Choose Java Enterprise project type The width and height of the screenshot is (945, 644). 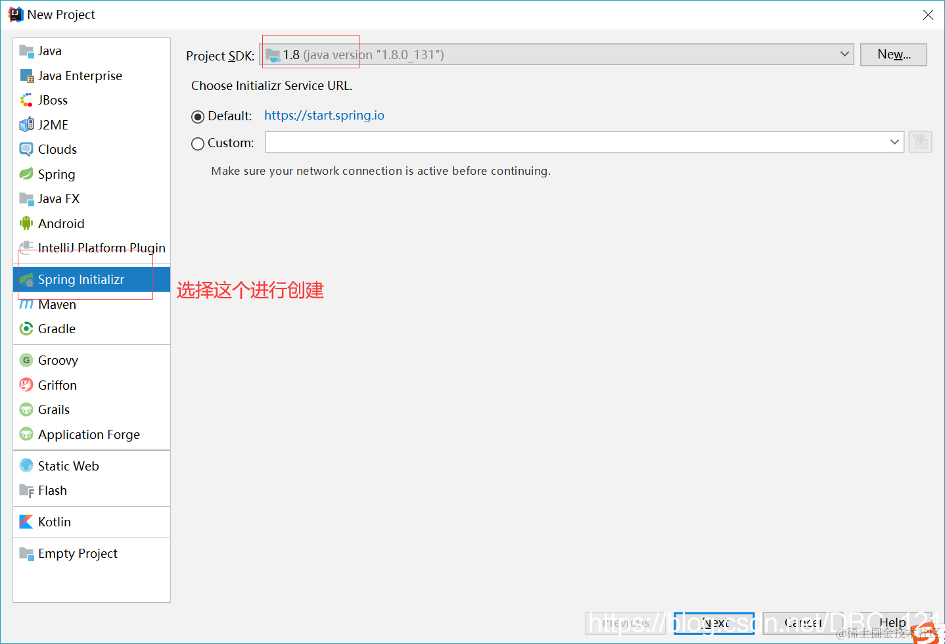[92, 76]
